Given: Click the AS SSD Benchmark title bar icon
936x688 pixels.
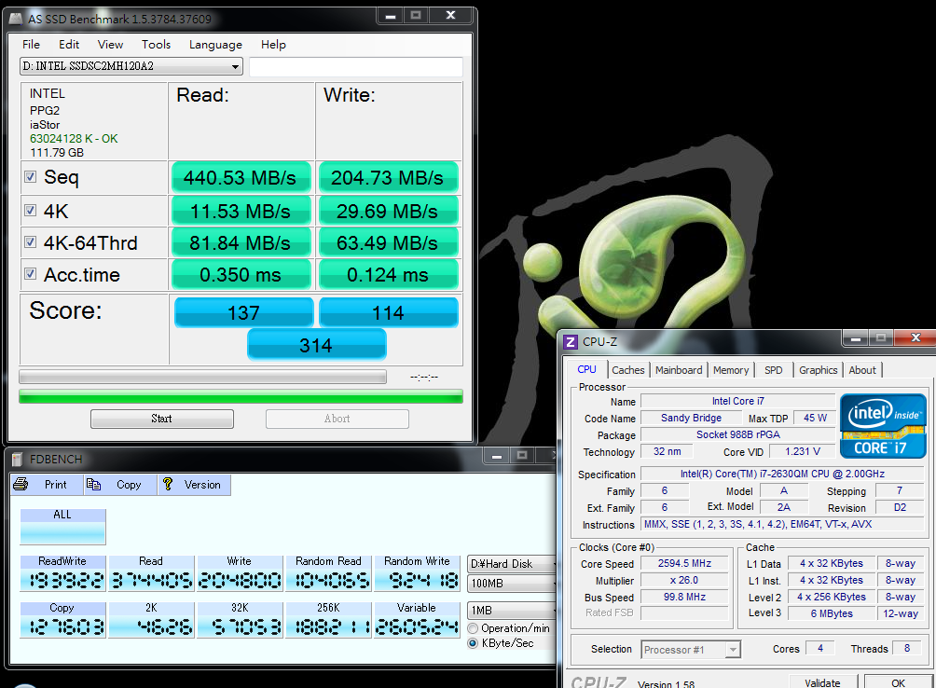Looking at the screenshot, I should [16, 19].
